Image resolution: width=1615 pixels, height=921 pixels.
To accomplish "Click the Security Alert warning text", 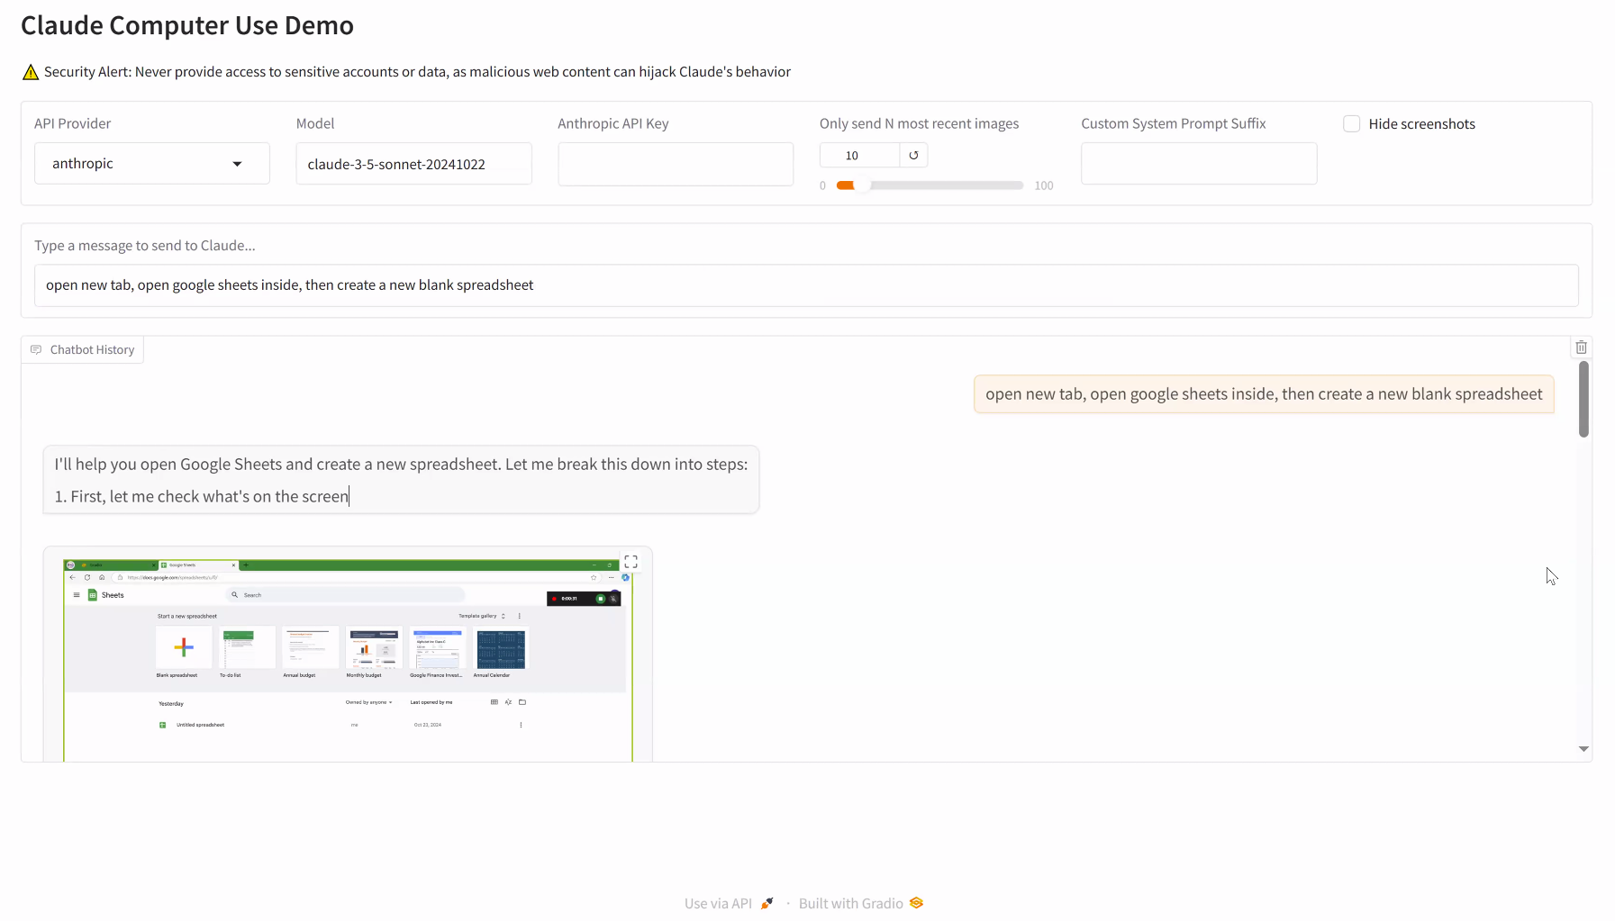I will pos(417,72).
